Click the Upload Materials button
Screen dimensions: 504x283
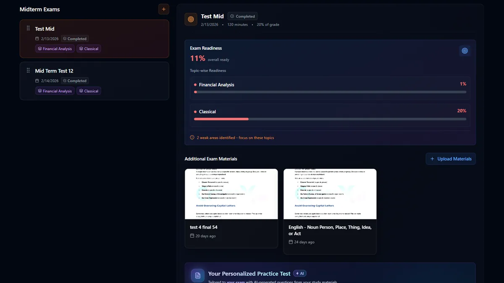click(451, 159)
